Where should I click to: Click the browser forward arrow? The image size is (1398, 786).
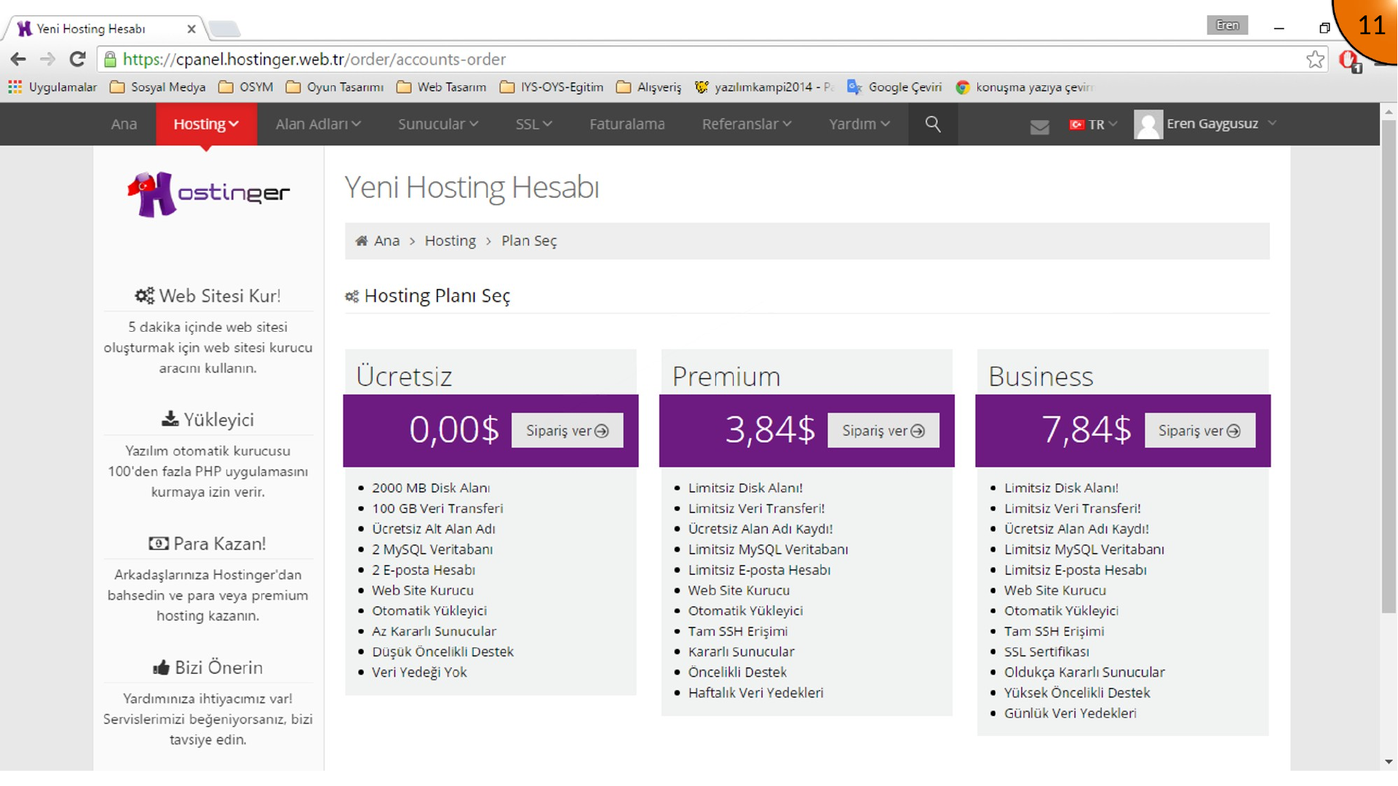click(48, 59)
